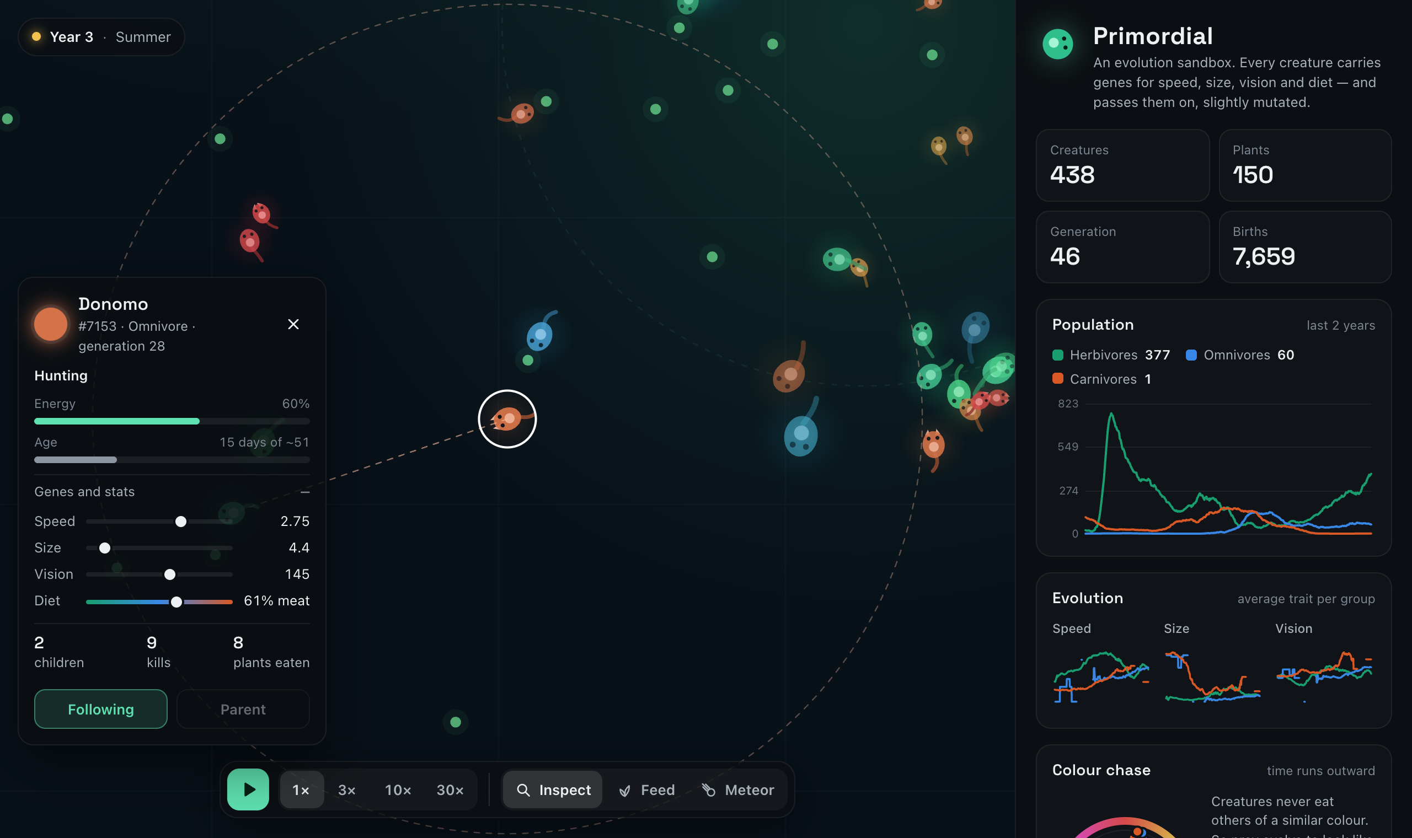Screen dimensions: 1412x838
Task: Click the "Evolution" panel heading
Action: (x=1087, y=598)
